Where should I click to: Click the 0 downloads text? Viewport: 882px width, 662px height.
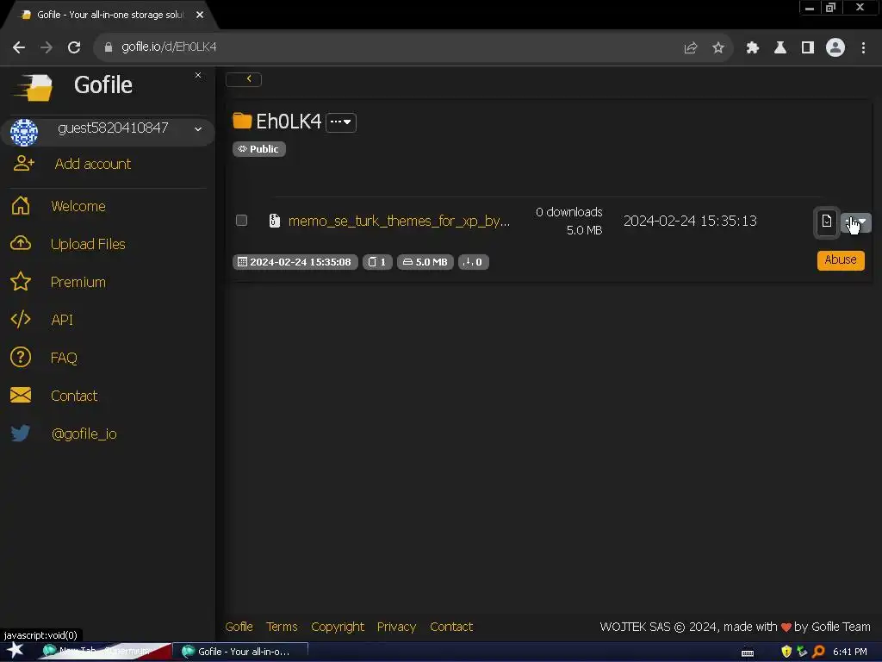tap(568, 212)
